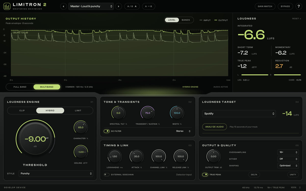
Task: Click the right channel level meter
Action: tap(287, 75)
